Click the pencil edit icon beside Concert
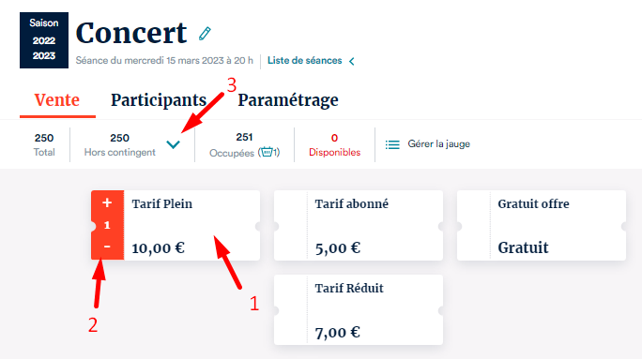Viewport: 642px width, 359px height. (x=205, y=34)
